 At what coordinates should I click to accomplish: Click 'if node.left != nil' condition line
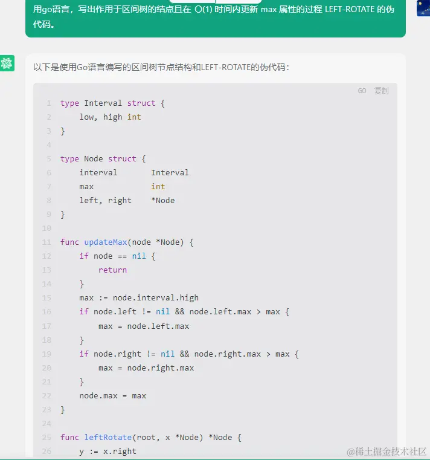[x=184, y=311]
